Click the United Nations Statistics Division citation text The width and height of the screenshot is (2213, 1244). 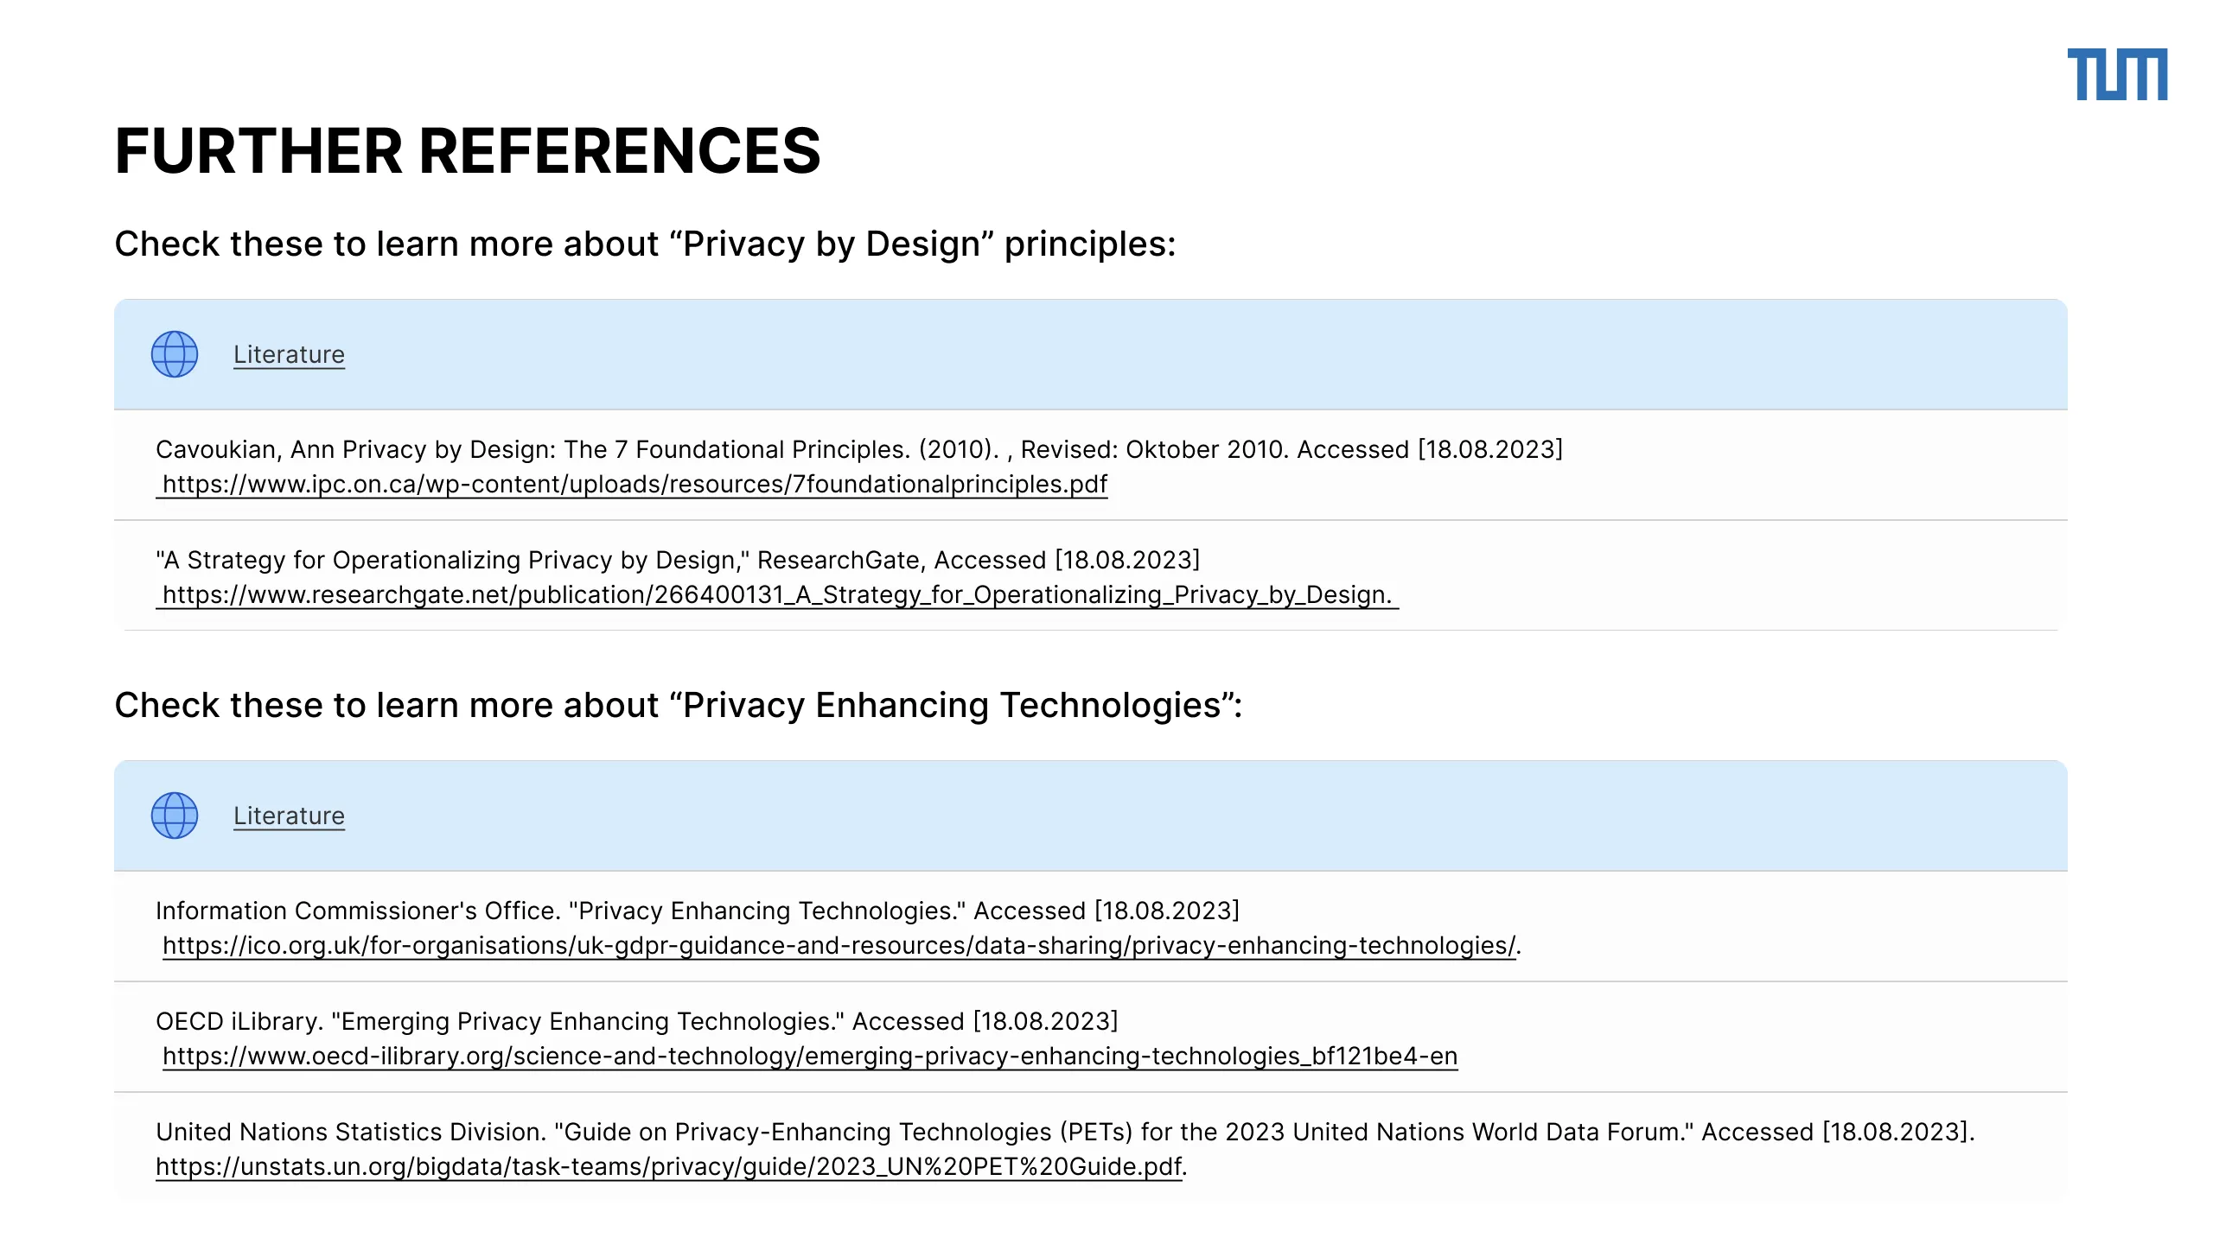click(1065, 1133)
